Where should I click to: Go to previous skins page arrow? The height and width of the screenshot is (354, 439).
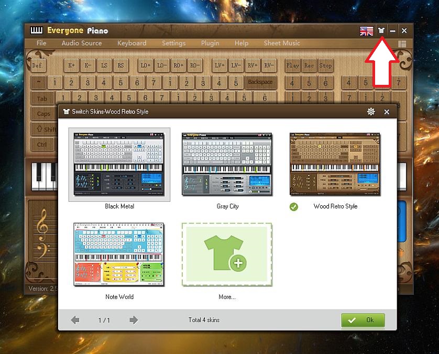pos(75,320)
